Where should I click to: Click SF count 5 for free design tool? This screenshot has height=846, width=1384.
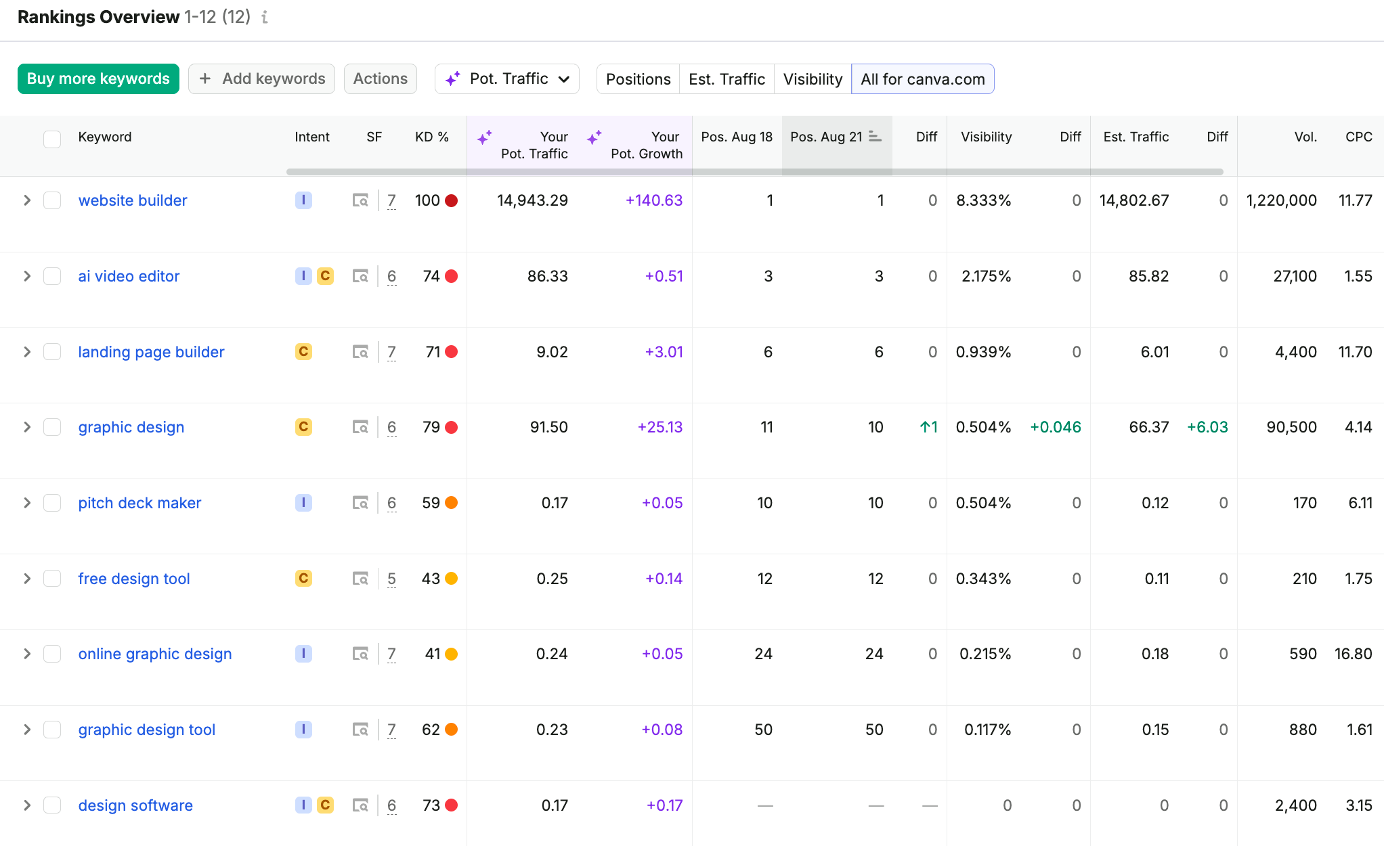point(391,579)
